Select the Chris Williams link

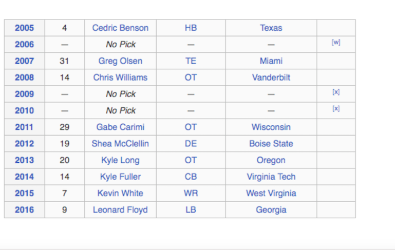click(120, 78)
